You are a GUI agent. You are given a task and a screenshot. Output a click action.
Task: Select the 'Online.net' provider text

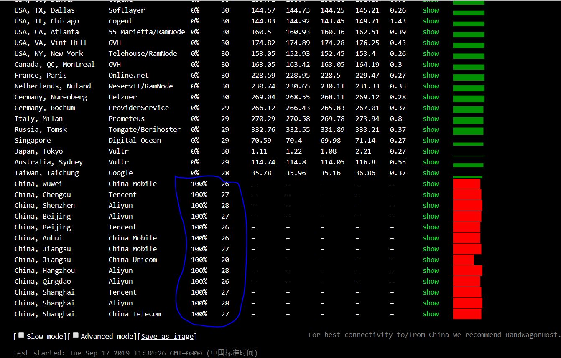129,75
